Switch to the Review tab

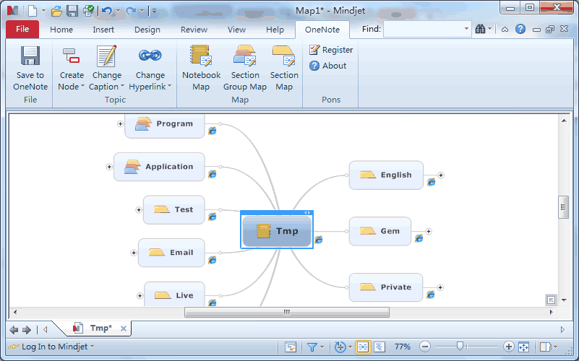point(194,30)
